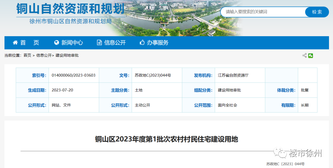Select the 主题分类 value 土地
The height and width of the screenshot is (168, 333).
[139, 90]
